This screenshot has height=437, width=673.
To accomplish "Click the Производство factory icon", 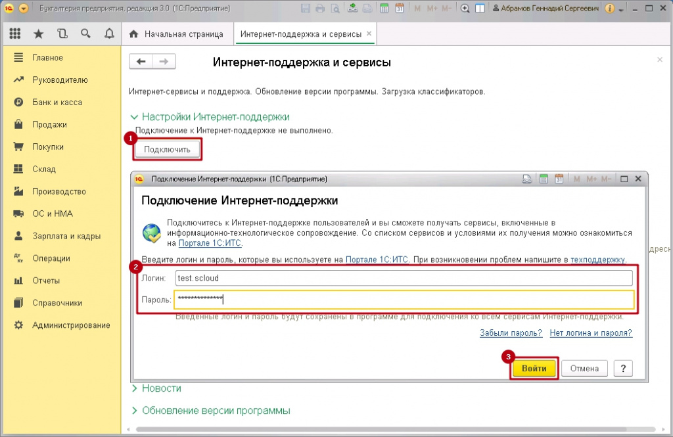I will point(18,191).
